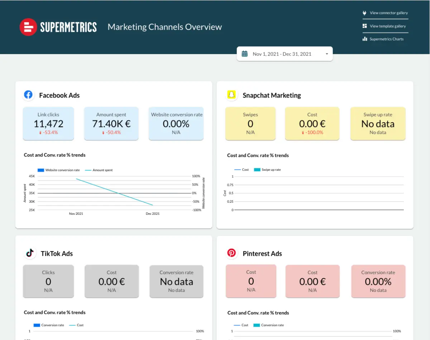This screenshot has width=430, height=340.
Task: Click the bar chart icon beside Supermetrics Charts
Action: click(365, 39)
